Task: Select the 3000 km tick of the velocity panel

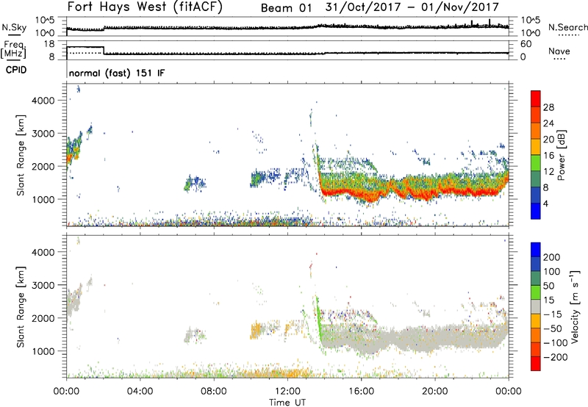Action: [43, 285]
